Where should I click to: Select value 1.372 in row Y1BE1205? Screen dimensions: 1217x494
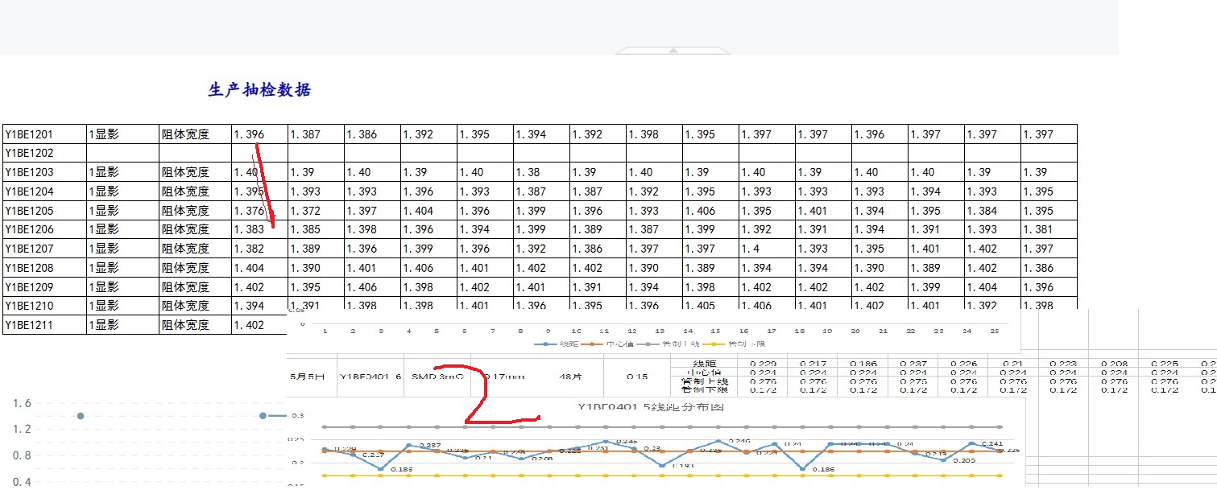305,211
